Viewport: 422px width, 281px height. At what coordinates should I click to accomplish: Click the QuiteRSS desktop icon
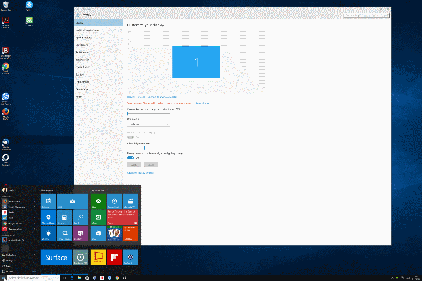click(29, 21)
